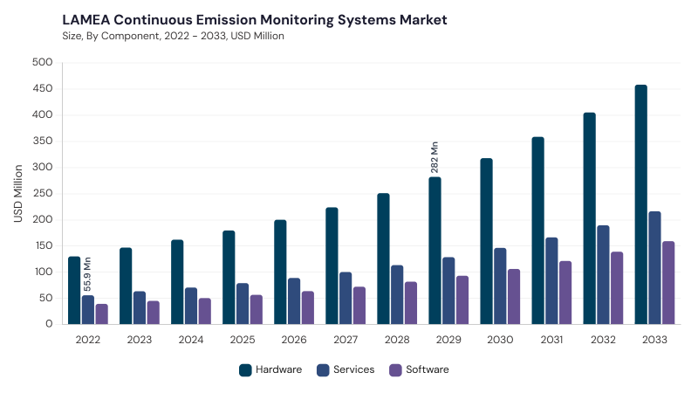Viewport: 698px width, 393px height.
Task: Select the 2022 Hardware bar
Action: [74, 290]
